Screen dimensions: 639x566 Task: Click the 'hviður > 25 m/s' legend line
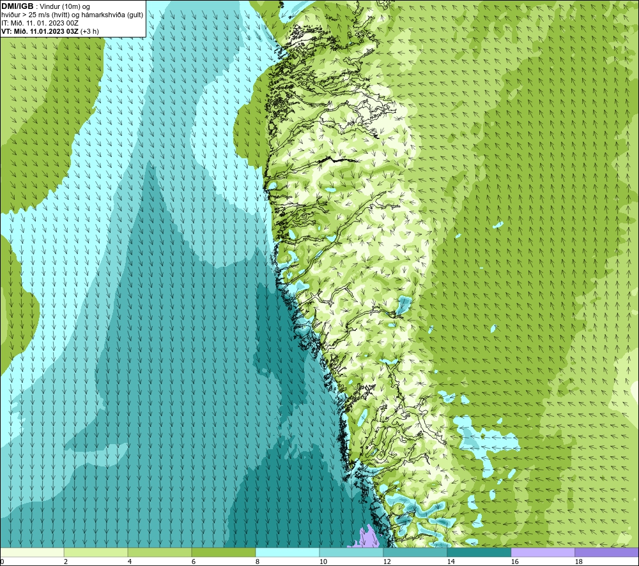coord(72,15)
